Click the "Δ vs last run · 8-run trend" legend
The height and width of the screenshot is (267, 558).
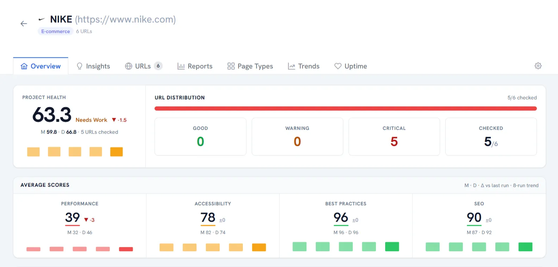(510, 185)
